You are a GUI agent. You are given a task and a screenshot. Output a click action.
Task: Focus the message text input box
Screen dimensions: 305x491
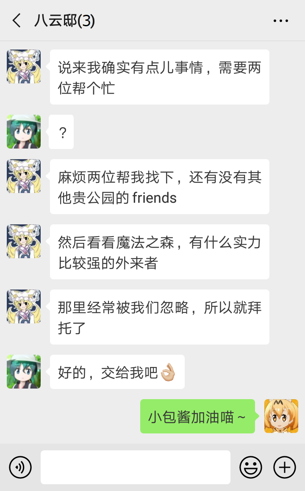coord(136,467)
